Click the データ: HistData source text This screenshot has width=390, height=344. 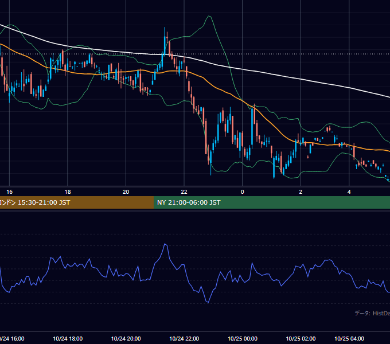click(x=372, y=313)
